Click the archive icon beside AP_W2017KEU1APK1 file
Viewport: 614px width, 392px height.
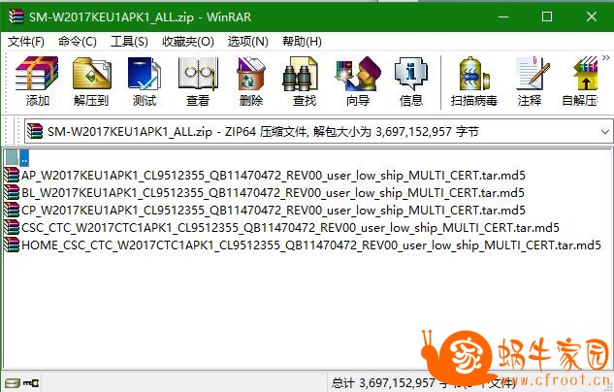(x=12, y=175)
